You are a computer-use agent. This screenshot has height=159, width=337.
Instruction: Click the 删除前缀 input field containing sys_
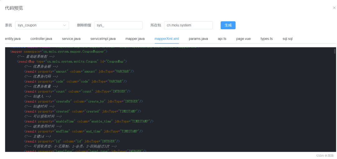[118, 25]
